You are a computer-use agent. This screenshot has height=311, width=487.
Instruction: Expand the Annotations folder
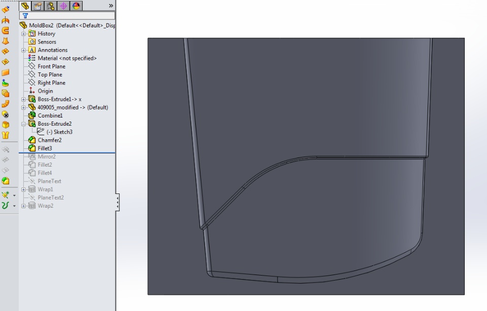pyautogui.click(x=24, y=50)
